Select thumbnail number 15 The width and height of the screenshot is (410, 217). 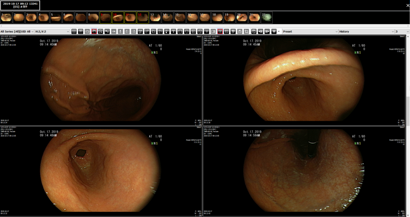click(x=180, y=18)
